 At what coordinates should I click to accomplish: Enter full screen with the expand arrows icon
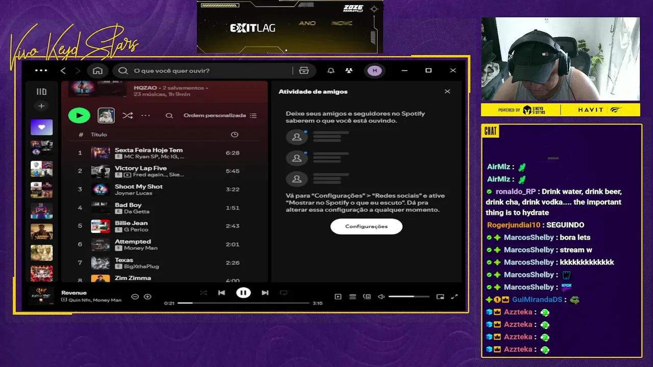[455, 297]
